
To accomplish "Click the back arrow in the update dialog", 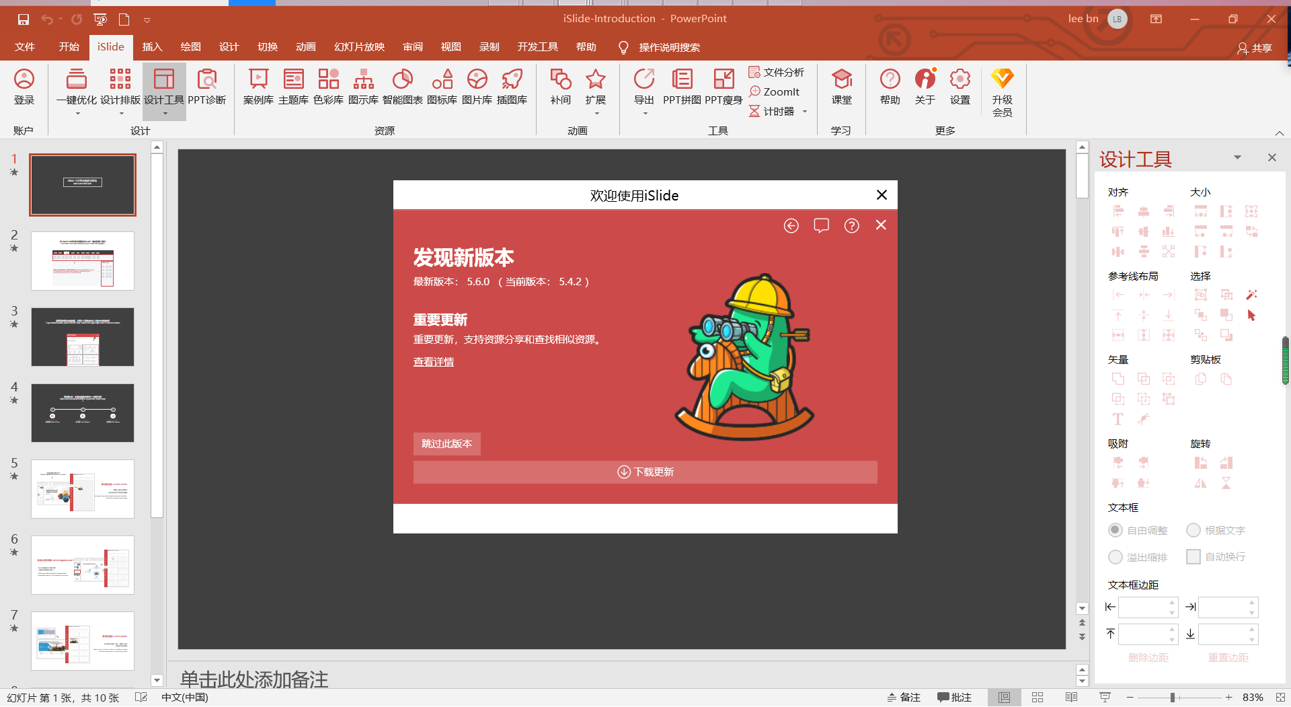I will pyautogui.click(x=791, y=226).
